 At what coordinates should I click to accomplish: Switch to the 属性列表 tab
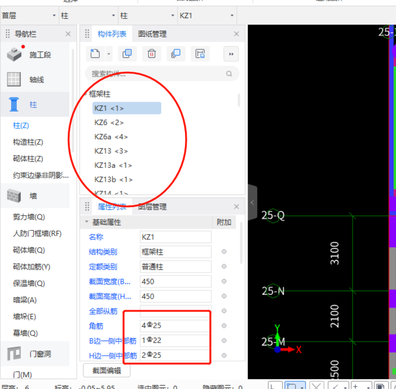click(x=112, y=207)
